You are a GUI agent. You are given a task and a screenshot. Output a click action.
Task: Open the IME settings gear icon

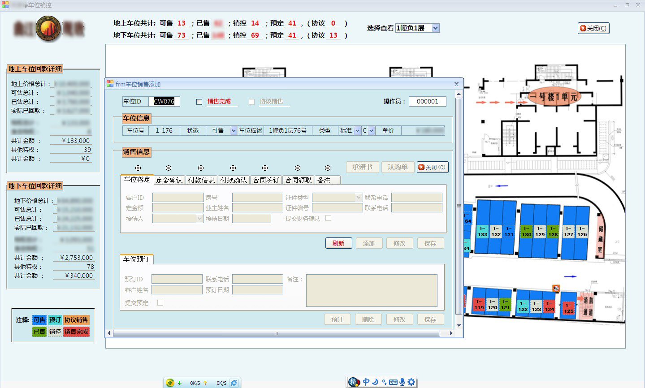click(411, 382)
